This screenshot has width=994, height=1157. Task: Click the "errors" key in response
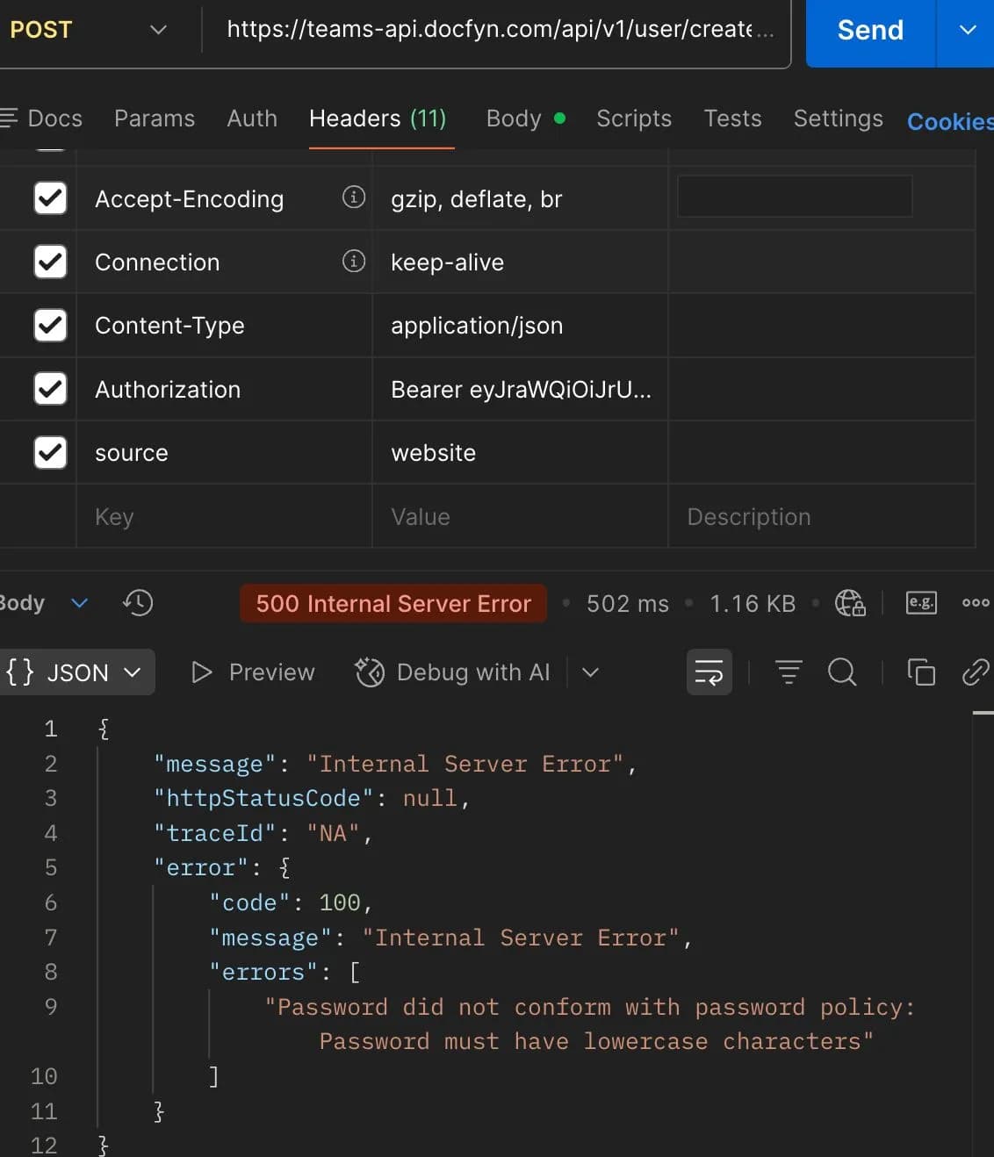tap(263, 972)
